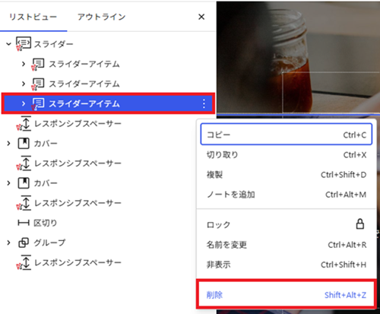The width and height of the screenshot is (380, 314).
Task: Select the 区切り block label
Action: pyautogui.click(x=46, y=223)
